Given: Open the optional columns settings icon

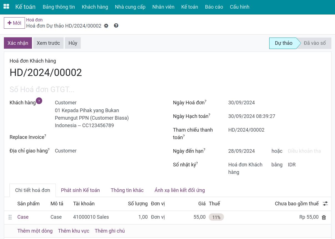Looking at the screenshot, I should pos(325,204).
